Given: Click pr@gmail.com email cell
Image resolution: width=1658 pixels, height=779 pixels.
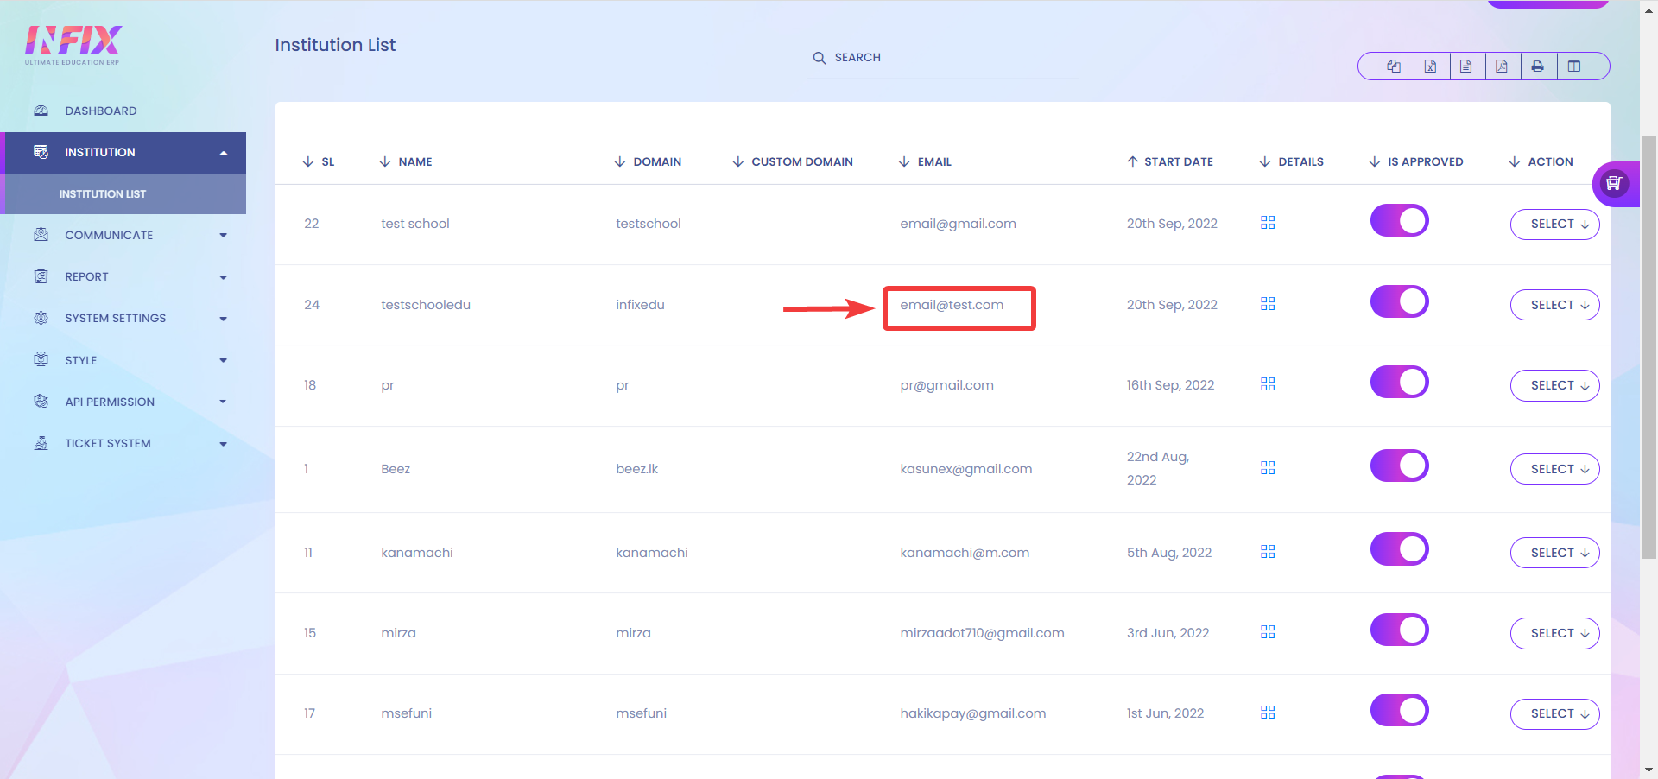Looking at the screenshot, I should click(x=946, y=385).
